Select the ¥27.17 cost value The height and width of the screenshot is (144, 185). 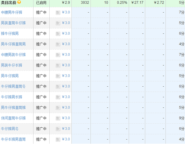click(x=137, y=3)
